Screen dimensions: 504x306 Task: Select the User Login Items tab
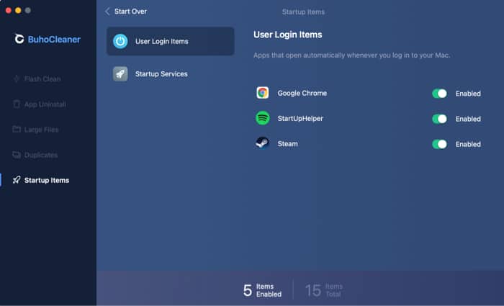pyautogui.click(x=171, y=41)
